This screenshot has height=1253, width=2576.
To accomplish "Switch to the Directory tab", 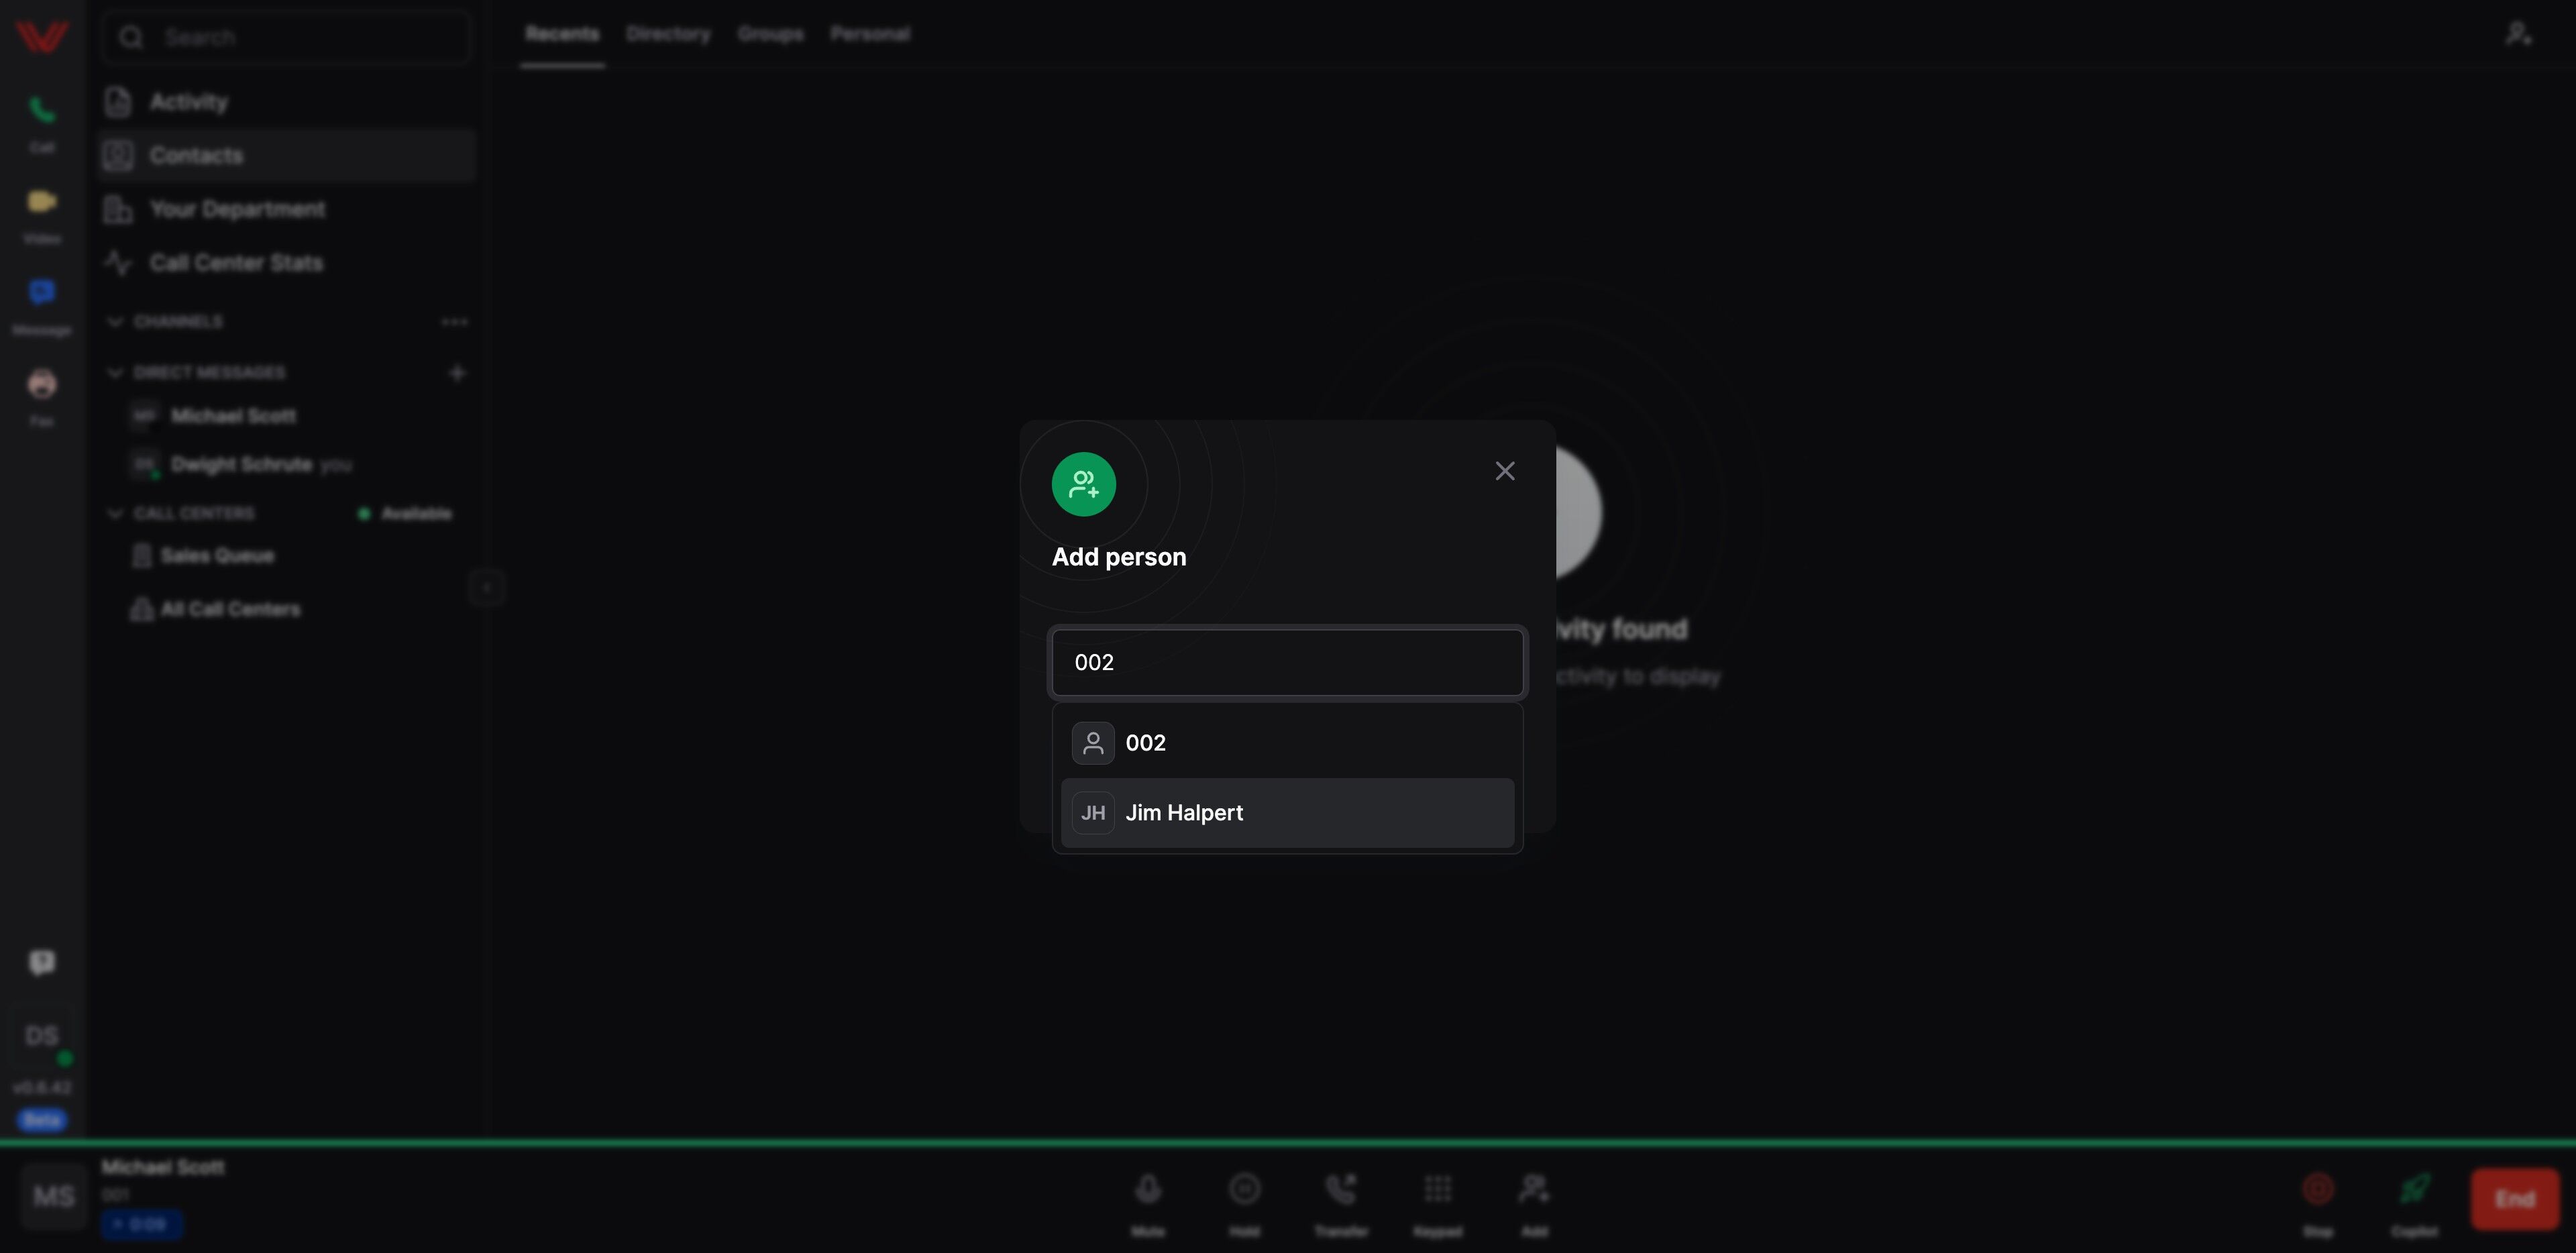I will [668, 34].
